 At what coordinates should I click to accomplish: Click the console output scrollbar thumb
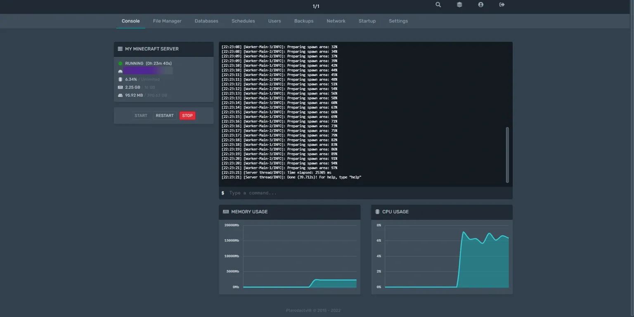click(507, 154)
